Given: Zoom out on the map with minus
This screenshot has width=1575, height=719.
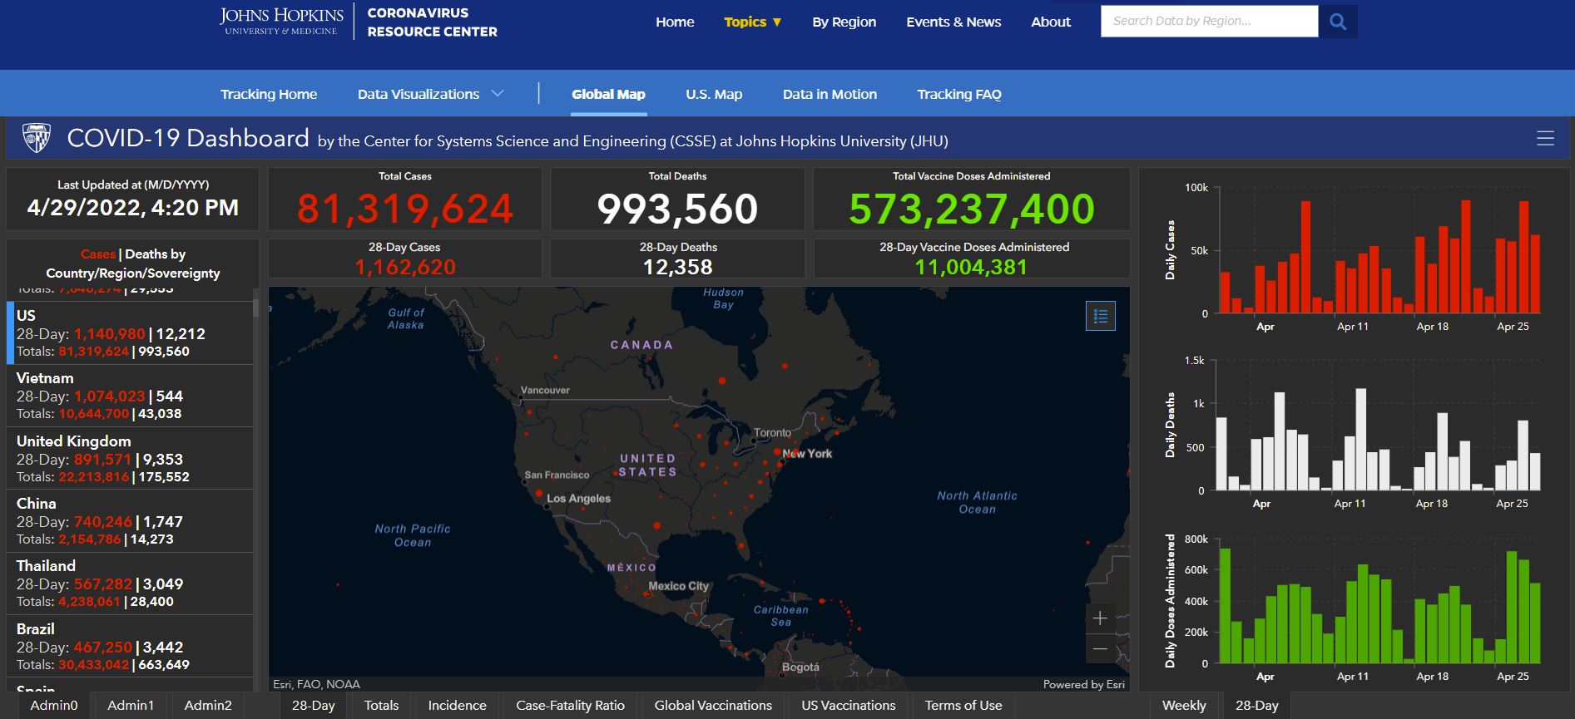Looking at the screenshot, I should 1100,648.
